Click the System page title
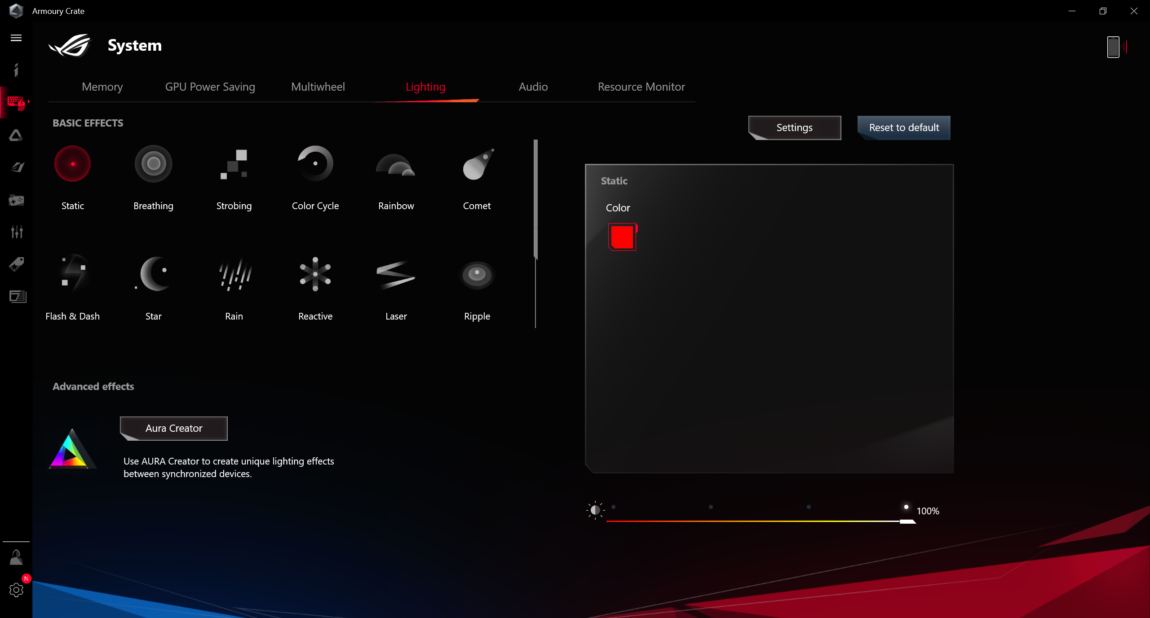The width and height of the screenshot is (1150, 618). click(x=134, y=45)
